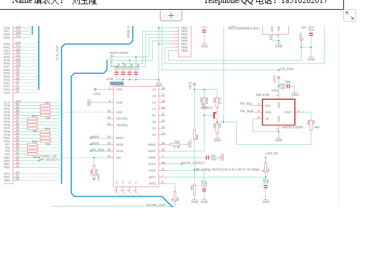The image size is (370, 258).
Task: Click the HW coding AUX2 note text
Action: coord(227,170)
